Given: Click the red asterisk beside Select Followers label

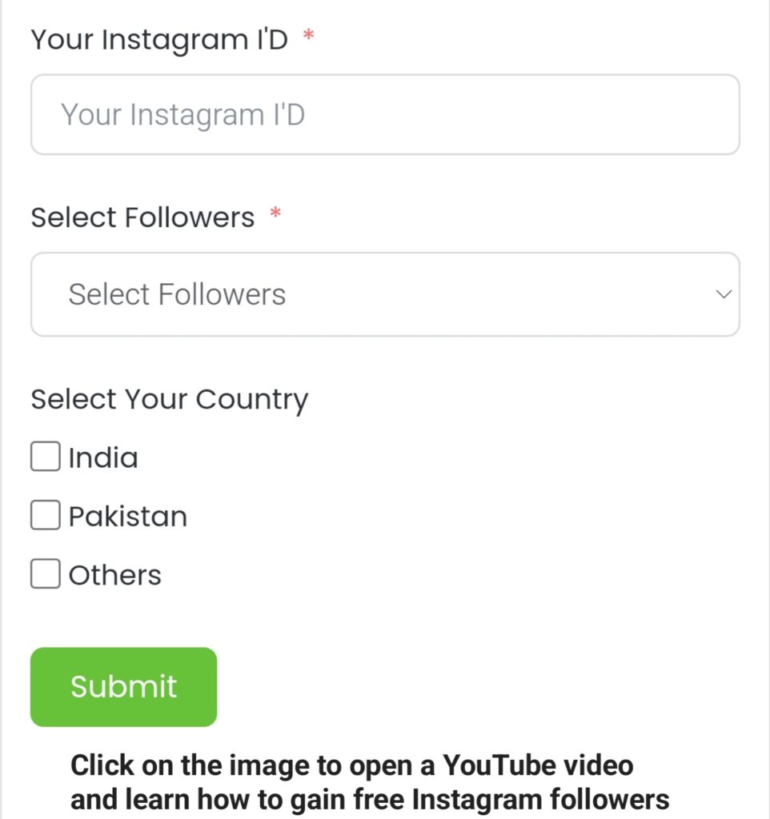Looking at the screenshot, I should click(275, 216).
